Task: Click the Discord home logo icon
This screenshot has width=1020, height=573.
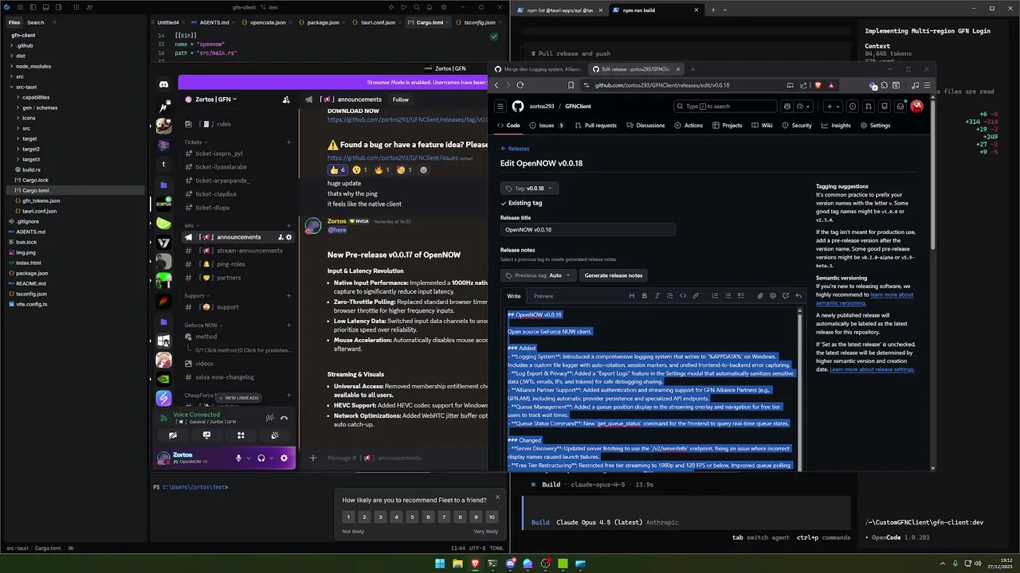Action: pos(163,84)
